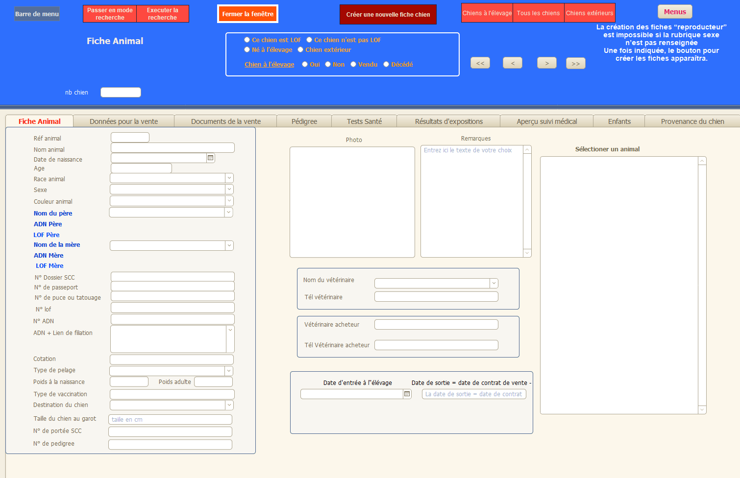Click 'Créer une nouvelle fiche chien' button
The height and width of the screenshot is (478, 740).
(388, 14)
